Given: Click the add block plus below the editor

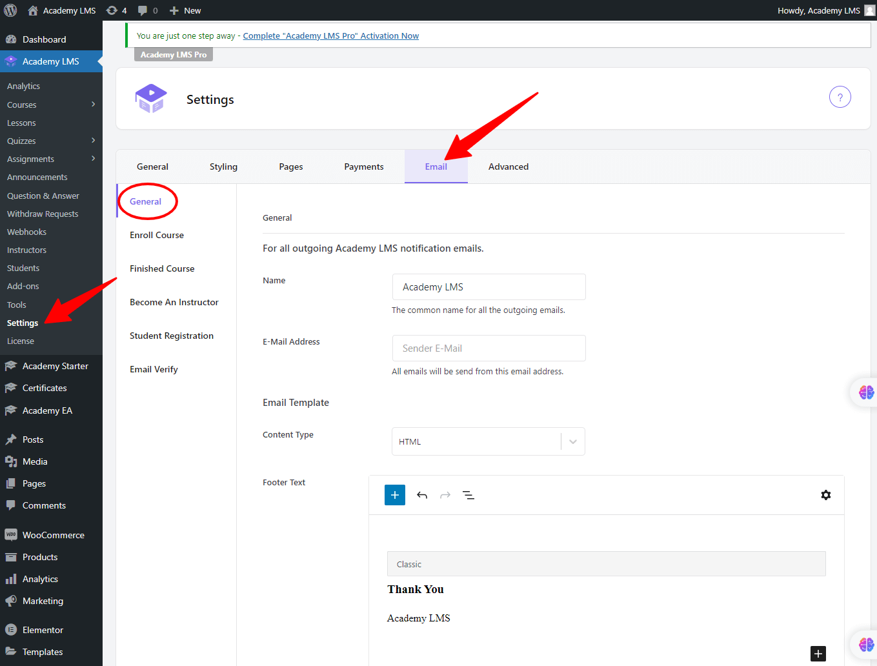Looking at the screenshot, I should pyautogui.click(x=818, y=654).
